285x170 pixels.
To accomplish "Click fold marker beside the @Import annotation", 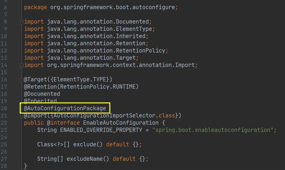I will click(22, 116).
